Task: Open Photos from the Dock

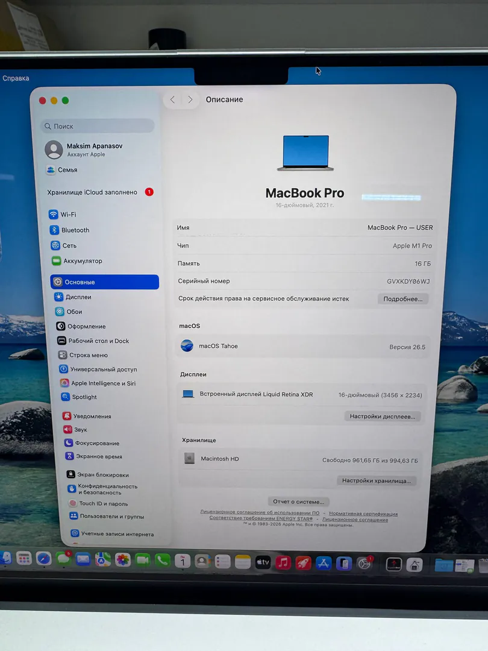Action: (x=122, y=560)
